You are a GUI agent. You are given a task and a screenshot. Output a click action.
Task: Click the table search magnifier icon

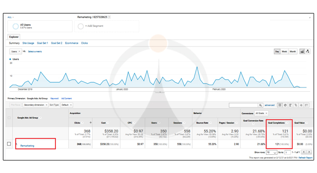click(x=260, y=105)
